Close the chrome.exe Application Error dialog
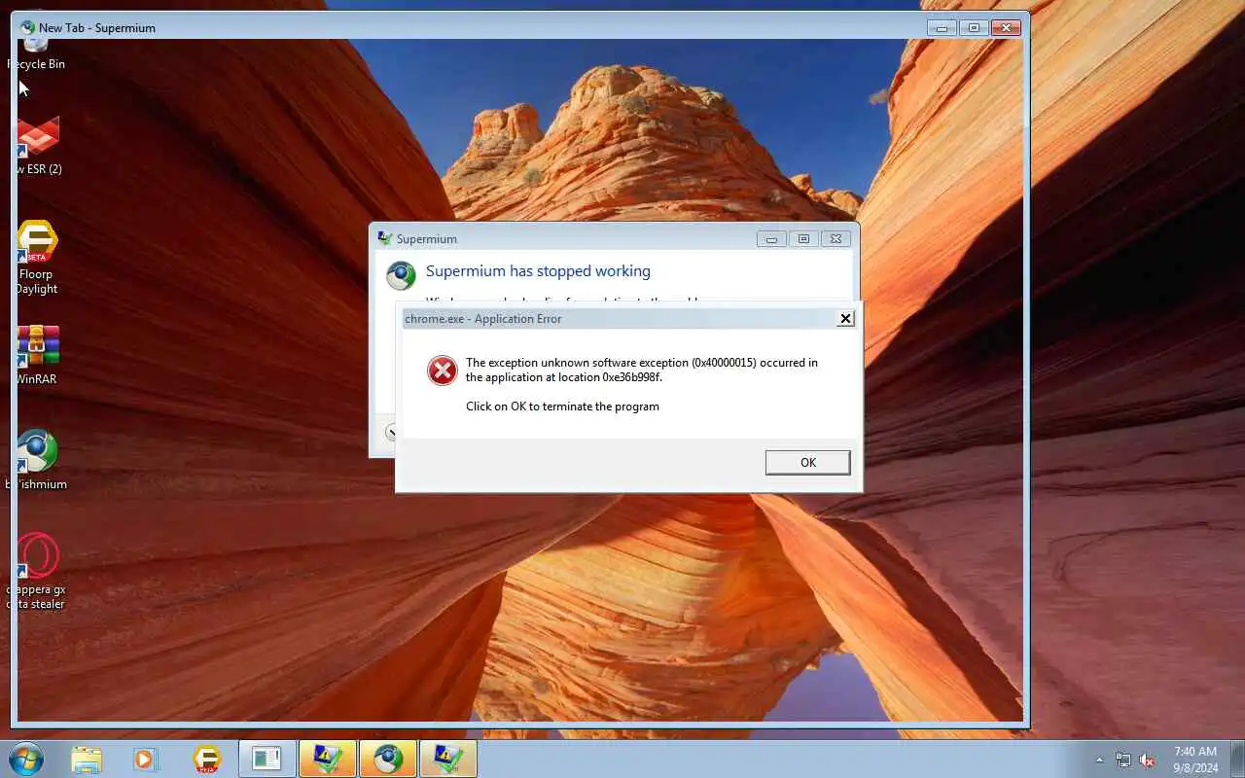The height and width of the screenshot is (778, 1245). (x=845, y=318)
